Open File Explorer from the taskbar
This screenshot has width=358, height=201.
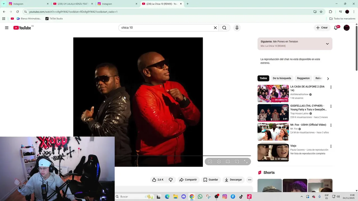[x=175, y=197]
